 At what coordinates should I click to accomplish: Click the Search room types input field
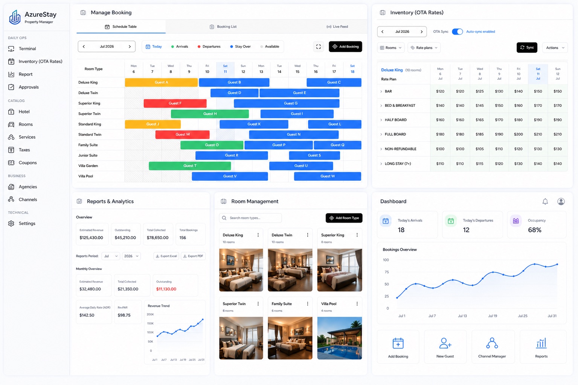click(250, 218)
